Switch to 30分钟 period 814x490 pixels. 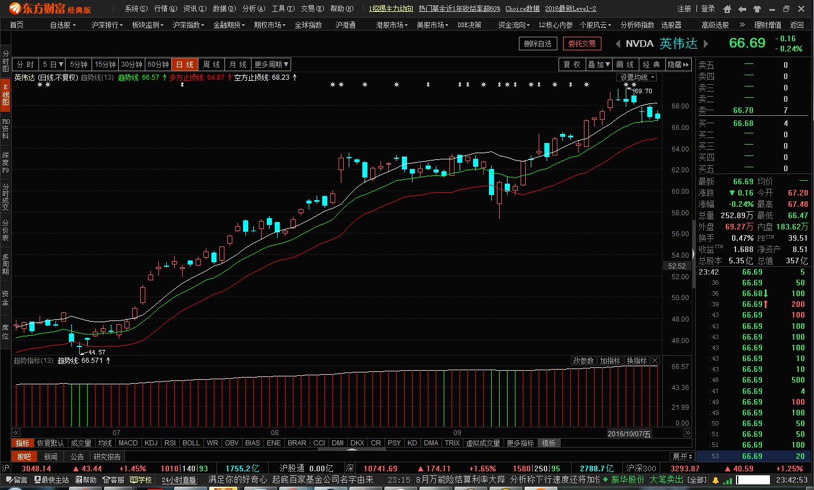pyautogui.click(x=132, y=64)
